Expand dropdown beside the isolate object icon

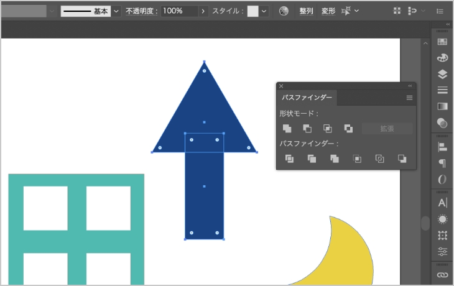pyautogui.click(x=356, y=11)
